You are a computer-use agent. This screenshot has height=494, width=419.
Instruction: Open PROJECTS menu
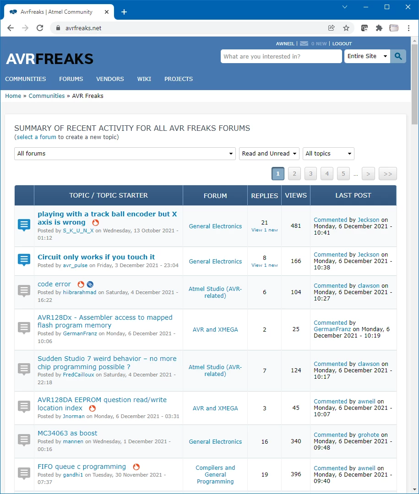pyautogui.click(x=179, y=79)
